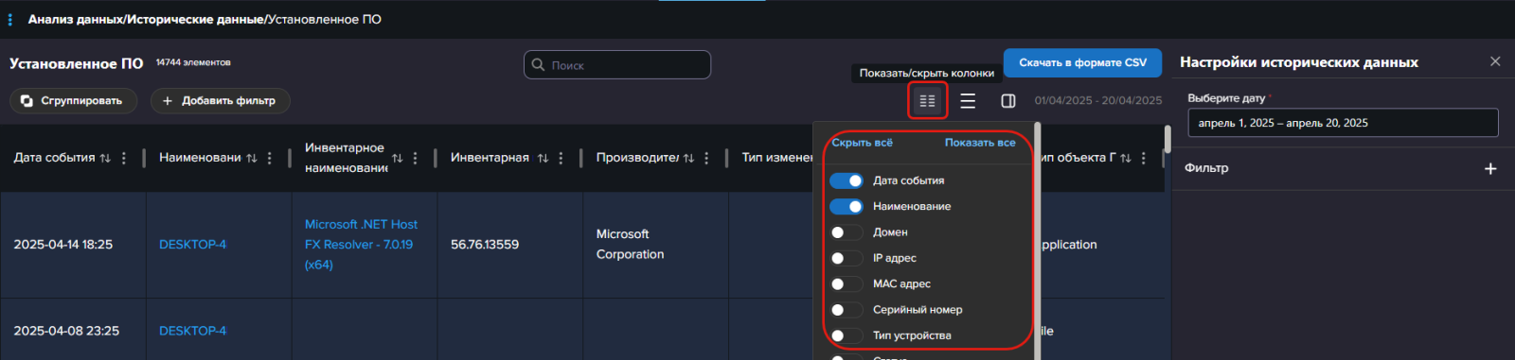The image size is (1515, 360).
Task: Click the Установленное ПО breadcrumb
Action: [x=325, y=19]
